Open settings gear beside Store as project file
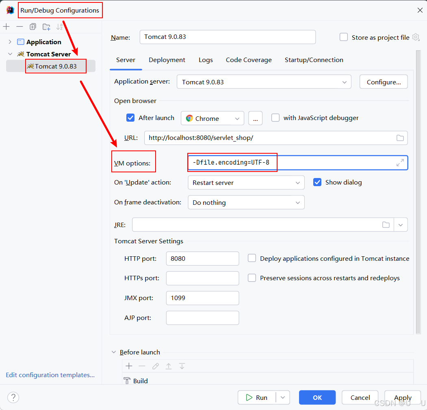The height and width of the screenshot is (410, 427). [x=416, y=37]
